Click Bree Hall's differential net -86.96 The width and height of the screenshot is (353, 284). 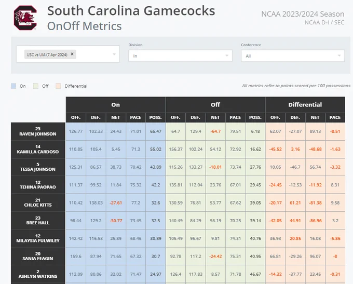coord(315,221)
